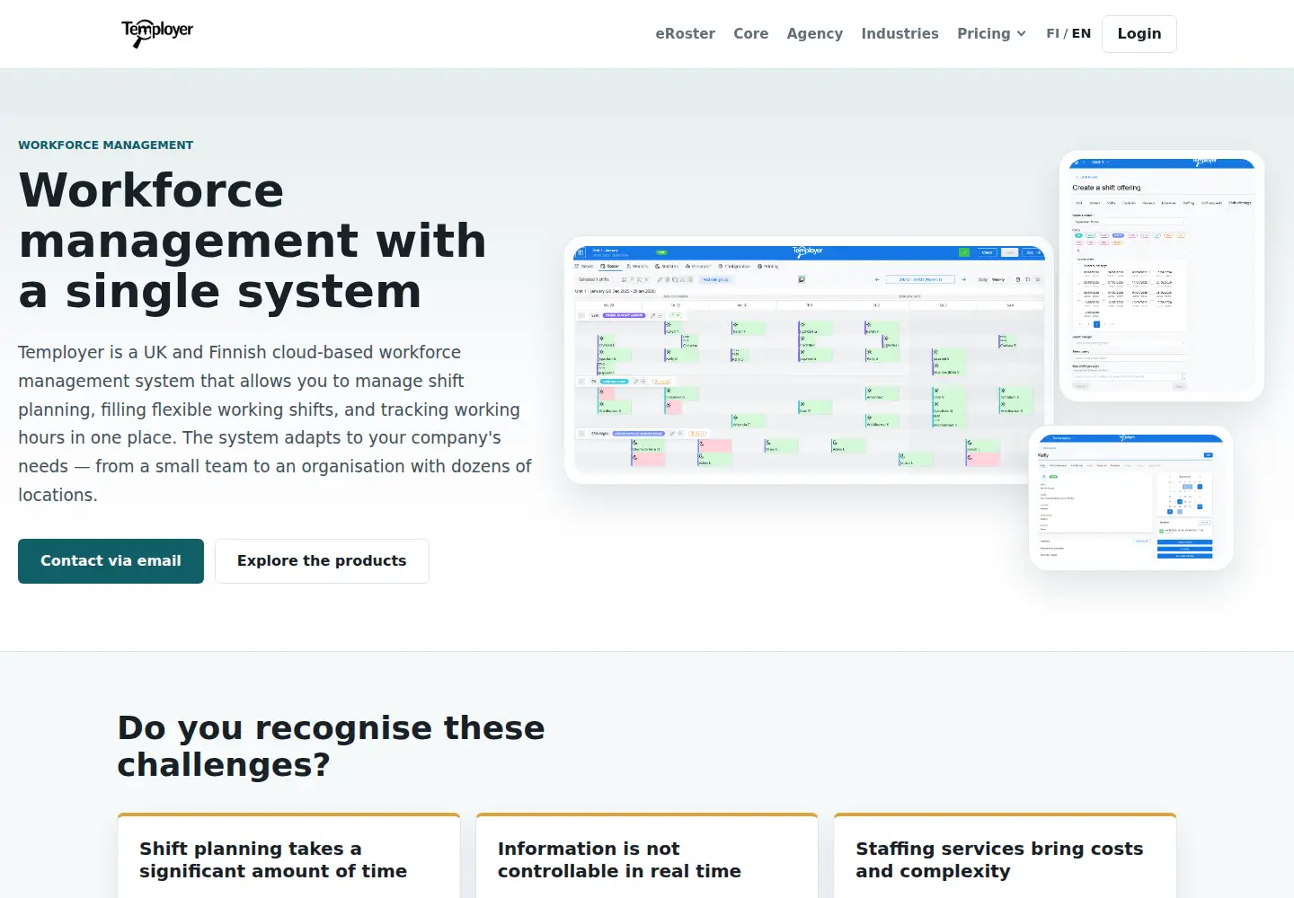The image size is (1294, 898).
Task: Click the Staffing services bring costs card
Action: (x=1005, y=856)
